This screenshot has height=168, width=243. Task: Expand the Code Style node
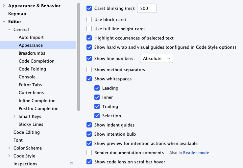click(9, 156)
